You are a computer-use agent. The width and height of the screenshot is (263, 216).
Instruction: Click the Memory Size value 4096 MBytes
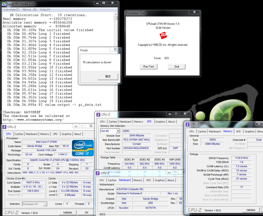pyautogui.click(x=212, y=144)
